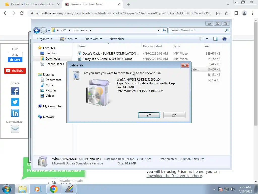Expand the address bar history dropdown
The height and width of the screenshot is (194, 258).
pyautogui.click(x=158, y=30)
